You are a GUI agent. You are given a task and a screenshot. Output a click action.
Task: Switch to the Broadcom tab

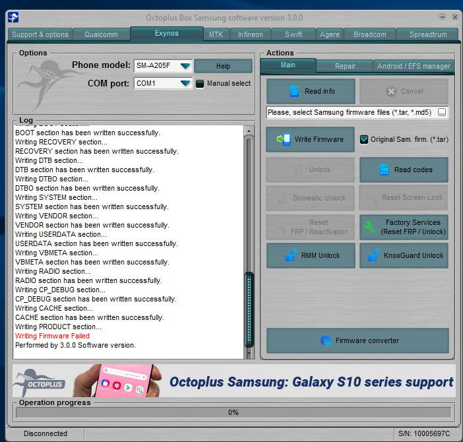(370, 34)
